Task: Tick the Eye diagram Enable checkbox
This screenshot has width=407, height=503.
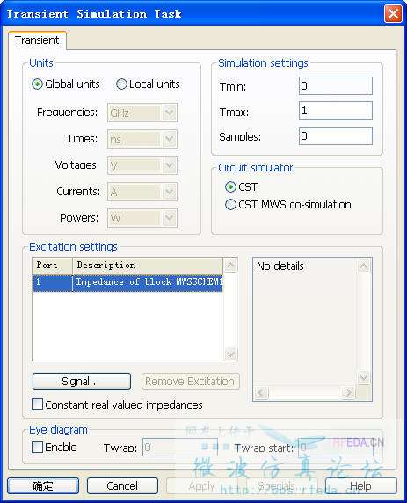Action: (37, 448)
